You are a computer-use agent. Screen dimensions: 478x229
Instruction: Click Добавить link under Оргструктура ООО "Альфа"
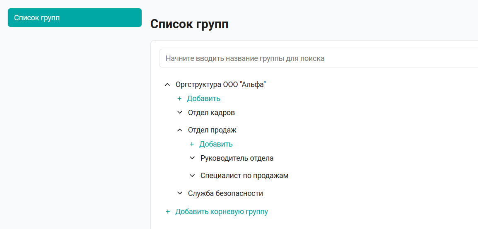tap(204, 99)
